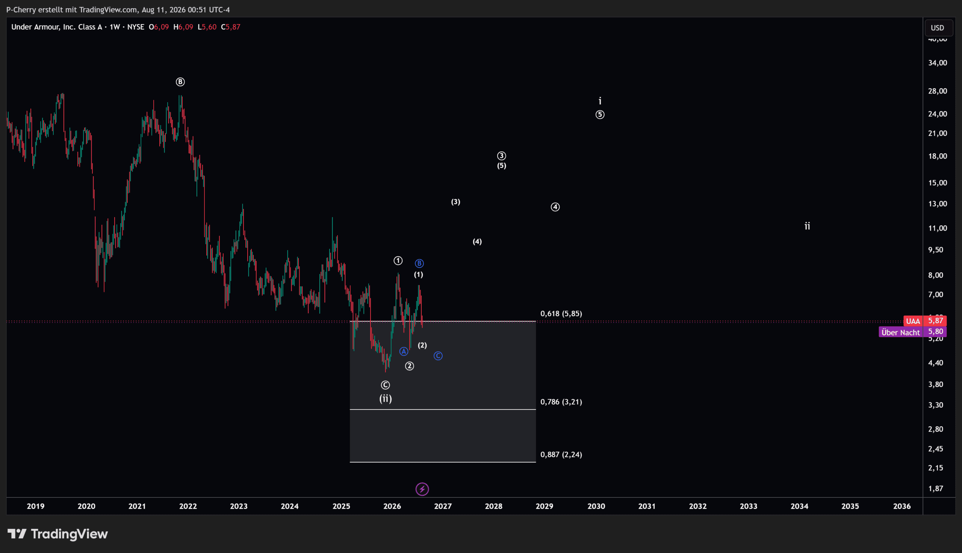Click the blue circled B wave label
The width and height of the screenshot is (962, 553).
[x=419, y=263]
